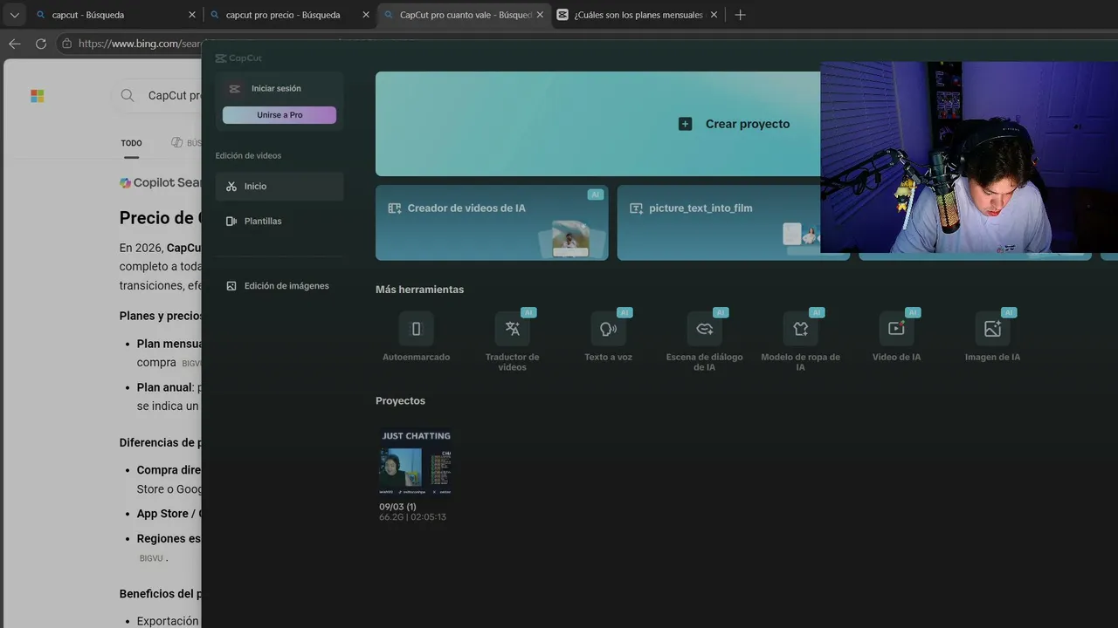This screenshot has height=628, width=1118.
Task: Open the Autoenmarcado tool
Action: [x=416, y=336]
